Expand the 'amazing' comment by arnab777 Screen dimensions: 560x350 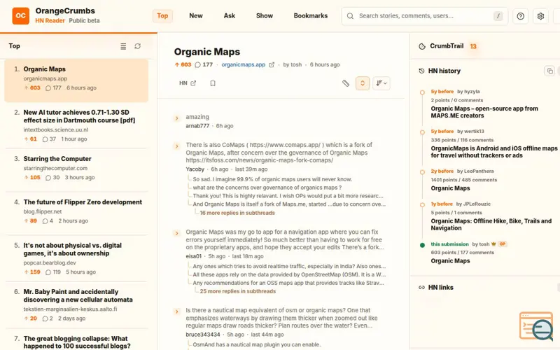(x=177, y=118)
